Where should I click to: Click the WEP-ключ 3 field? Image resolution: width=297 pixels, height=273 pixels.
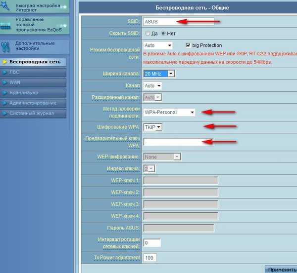(181, 204)
